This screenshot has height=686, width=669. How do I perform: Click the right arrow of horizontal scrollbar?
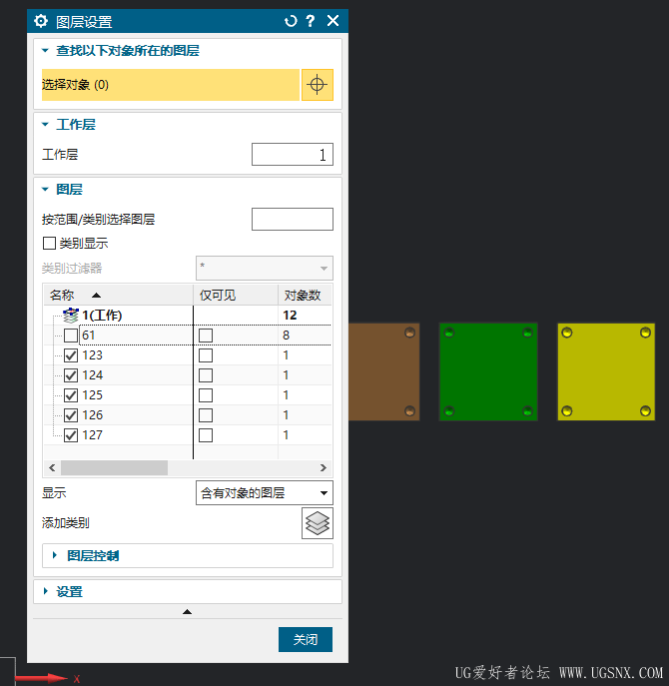click(324, 467)
